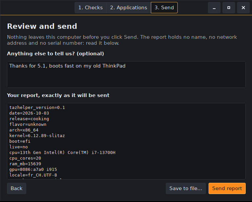Close the window with the X icon
This screenshot has height=202, width=252.
click(243, 8)
